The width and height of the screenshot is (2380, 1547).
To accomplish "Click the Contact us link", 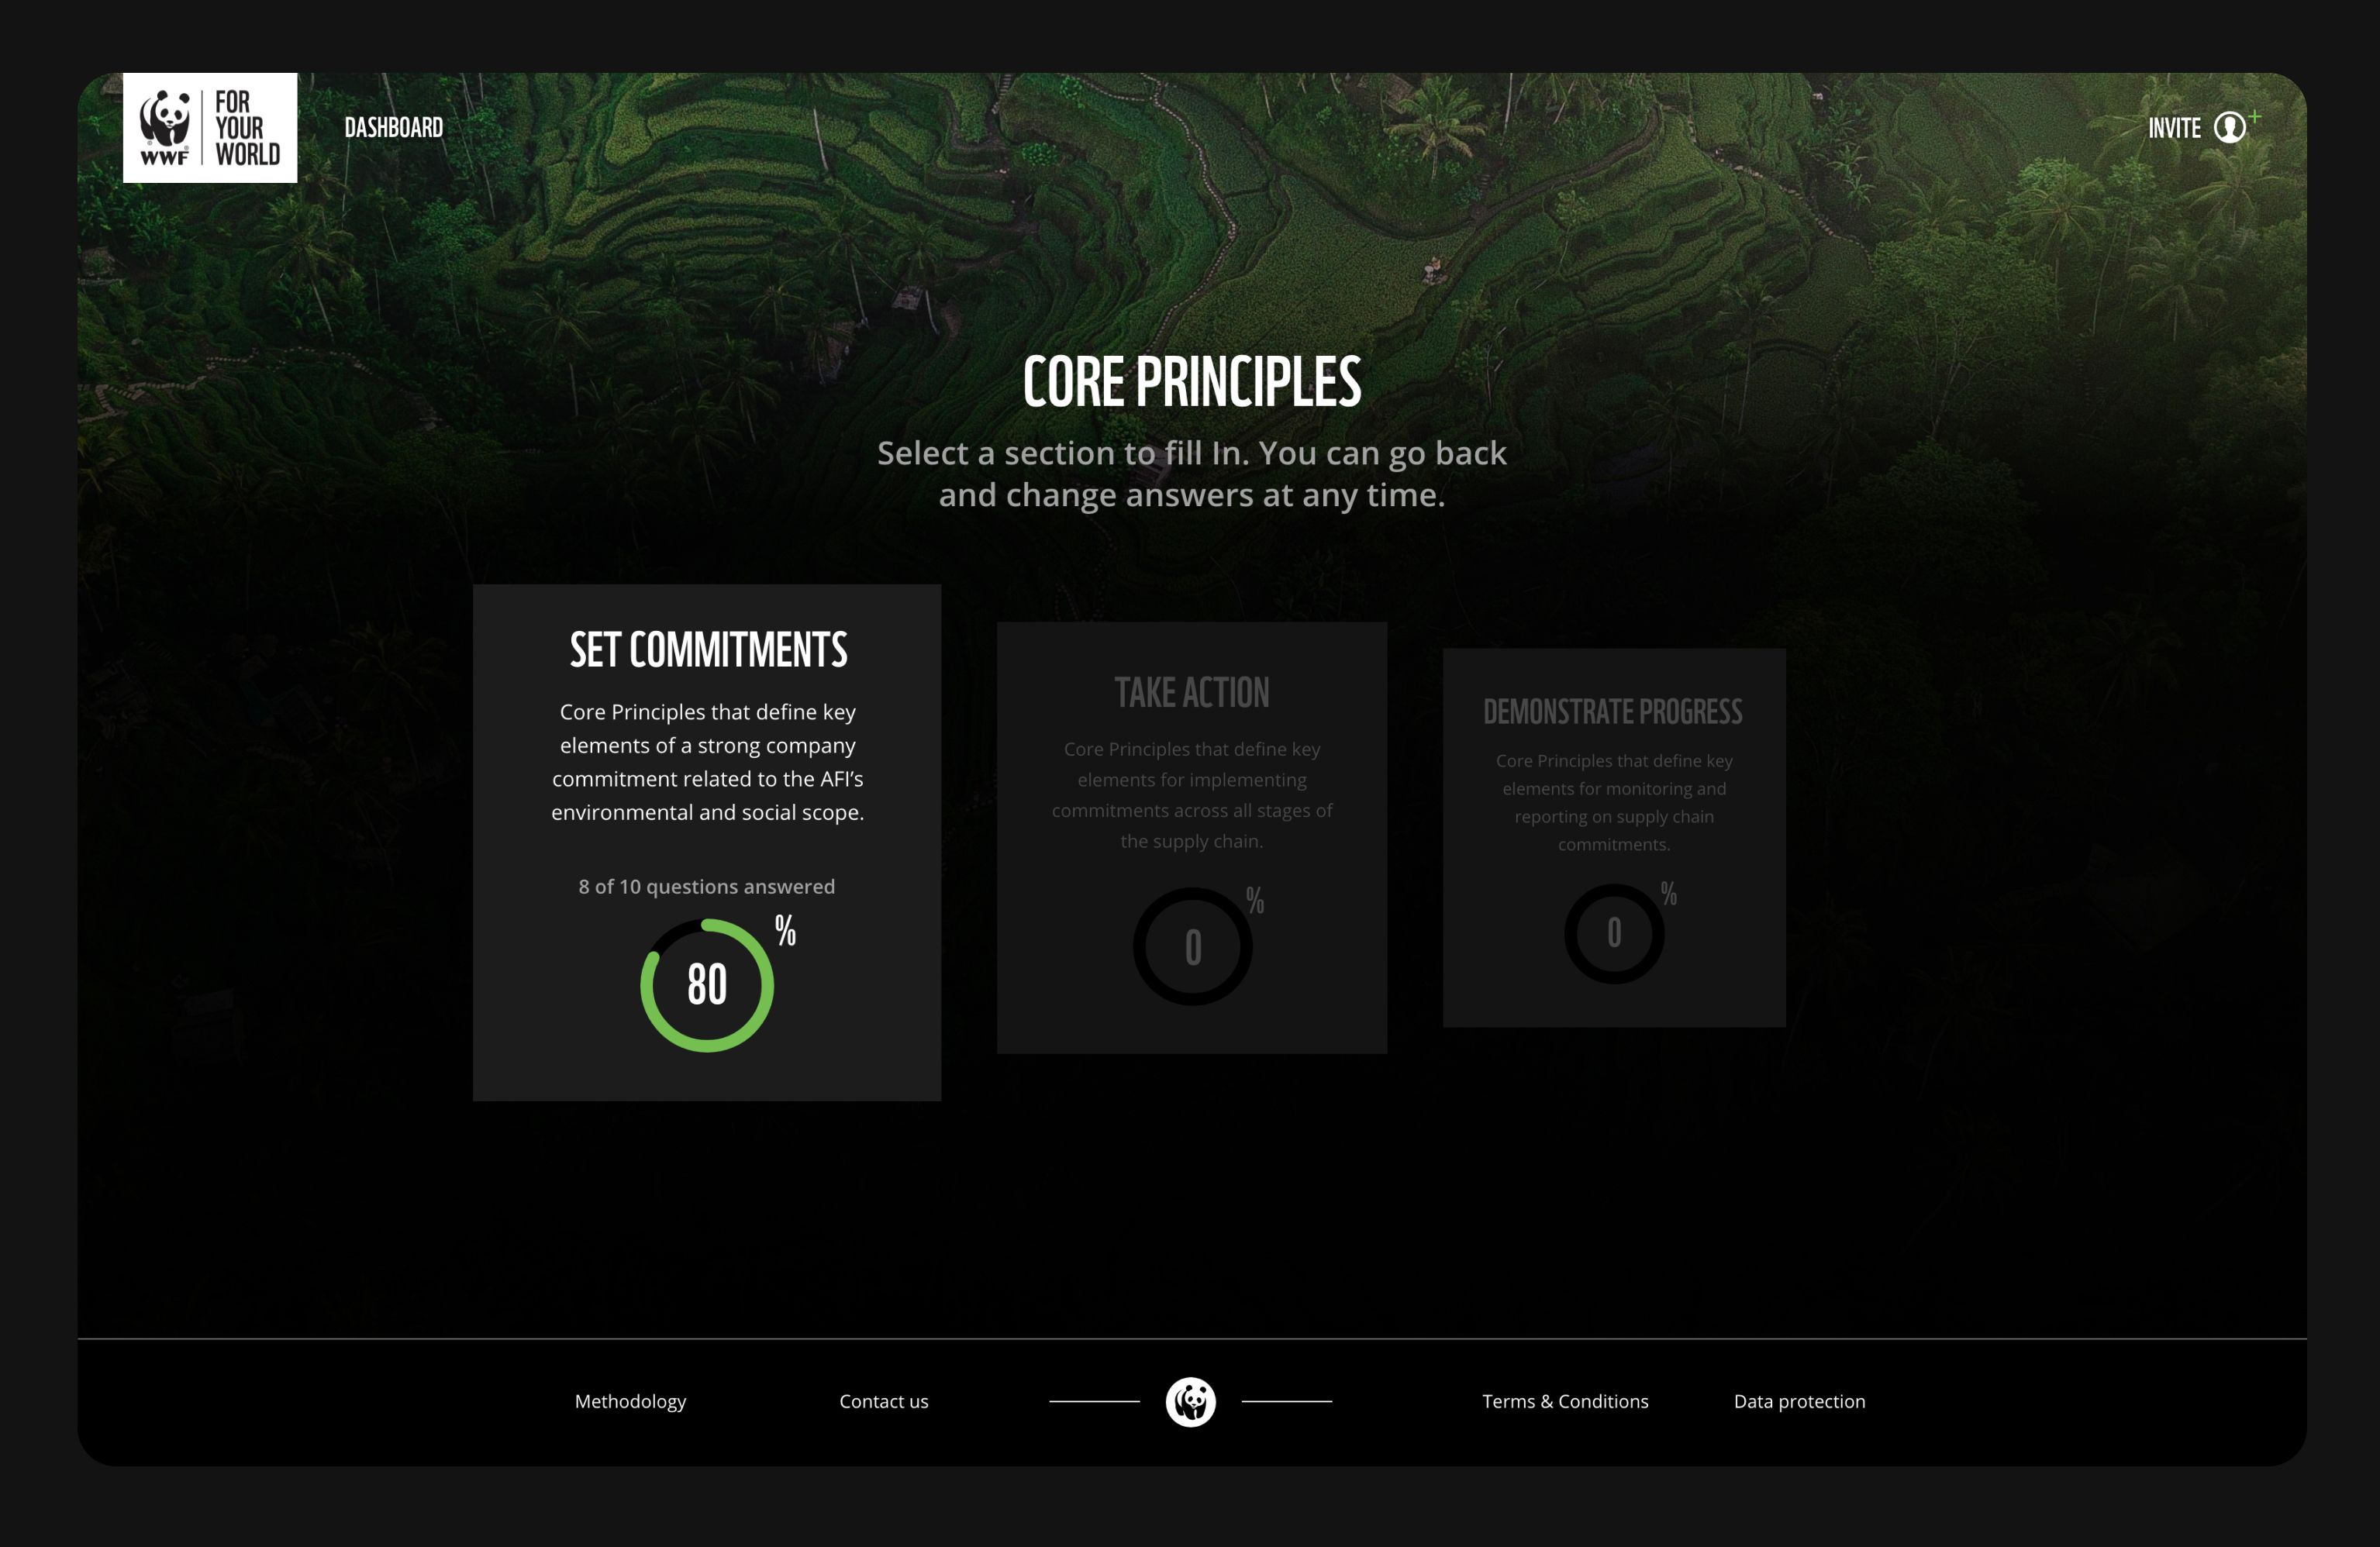I will [x=883, y=1400].
